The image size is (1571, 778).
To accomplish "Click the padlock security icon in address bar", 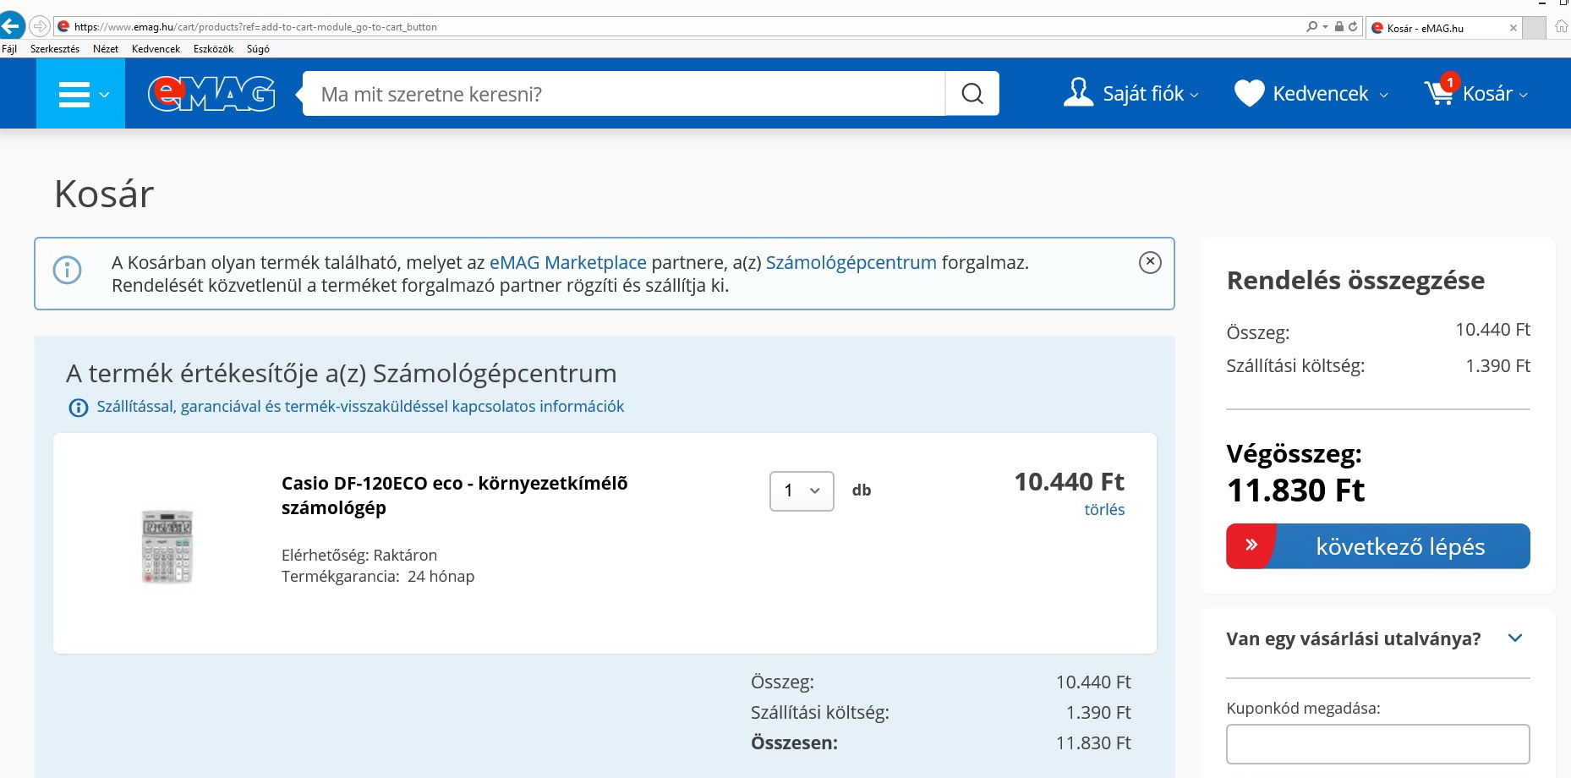I will click(1339, 27).
